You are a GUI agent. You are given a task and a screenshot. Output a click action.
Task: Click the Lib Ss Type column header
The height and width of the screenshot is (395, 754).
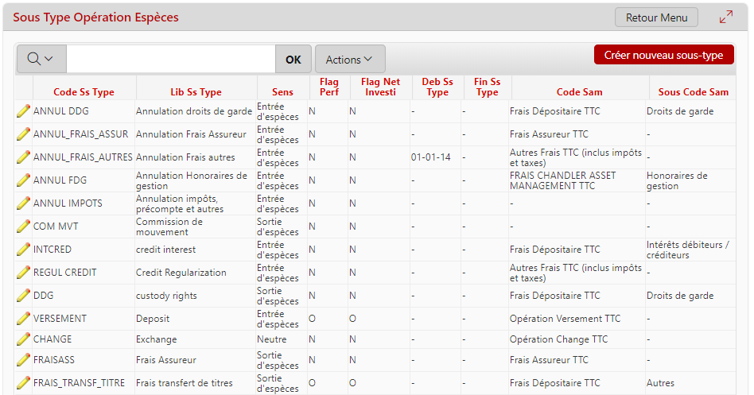[x=196, y=92]
